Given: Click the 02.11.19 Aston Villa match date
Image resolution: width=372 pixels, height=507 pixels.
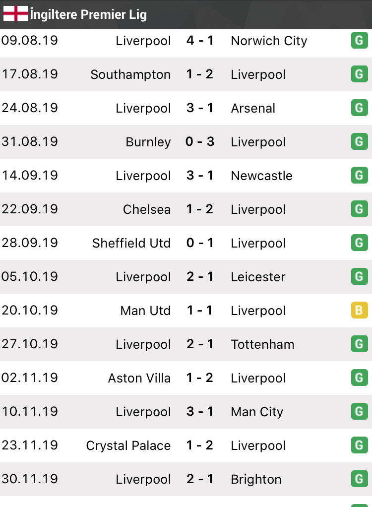Looking at the screenshot, I should coord(30,378).
